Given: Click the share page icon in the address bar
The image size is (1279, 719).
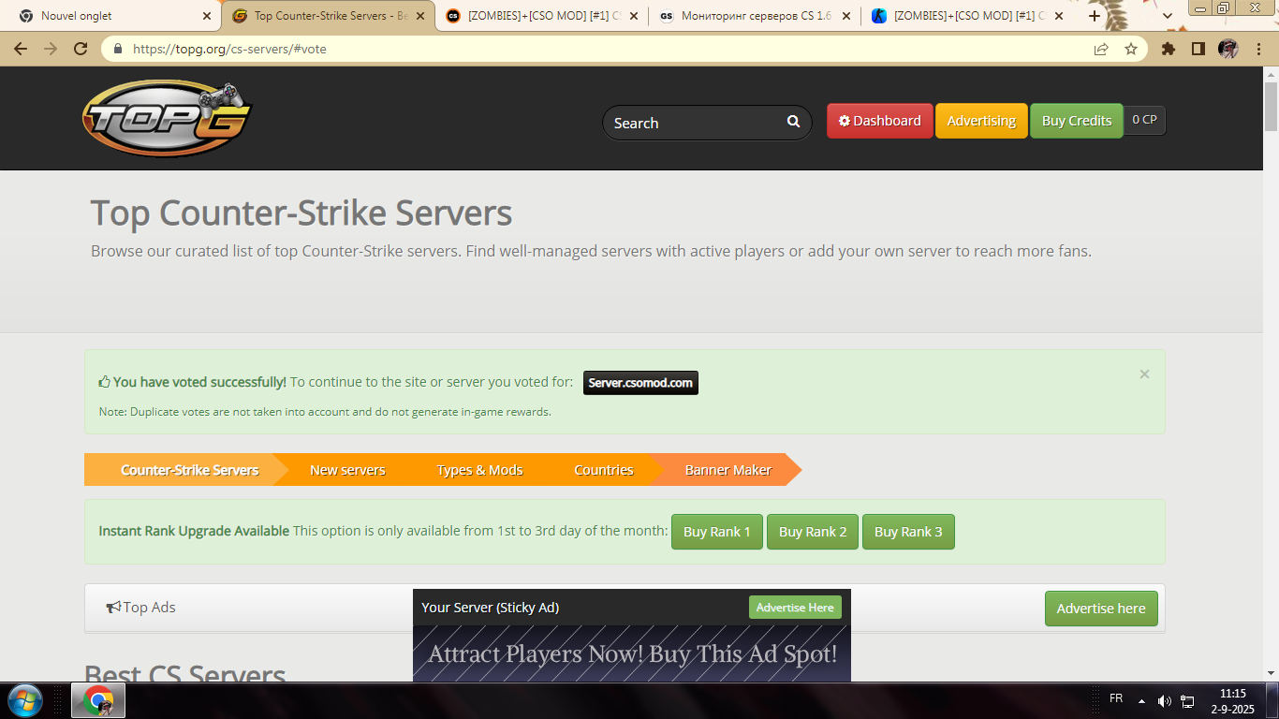Looking at the screenshot, I should tap(1101, 49).
